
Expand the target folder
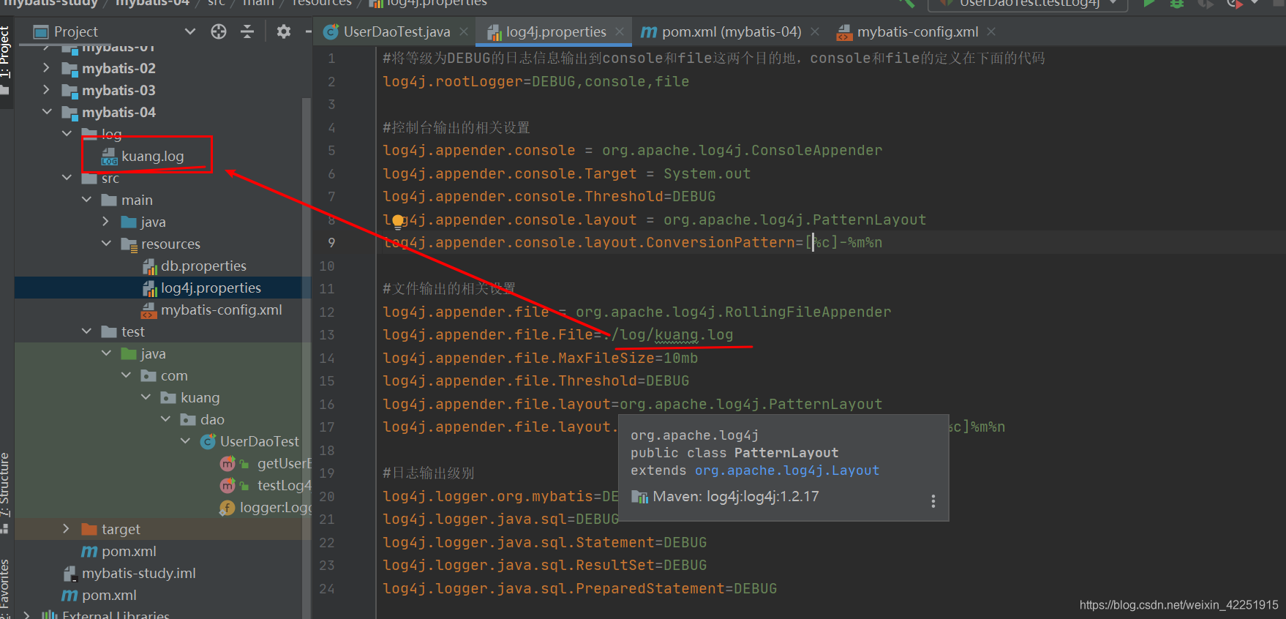(67, 529)
